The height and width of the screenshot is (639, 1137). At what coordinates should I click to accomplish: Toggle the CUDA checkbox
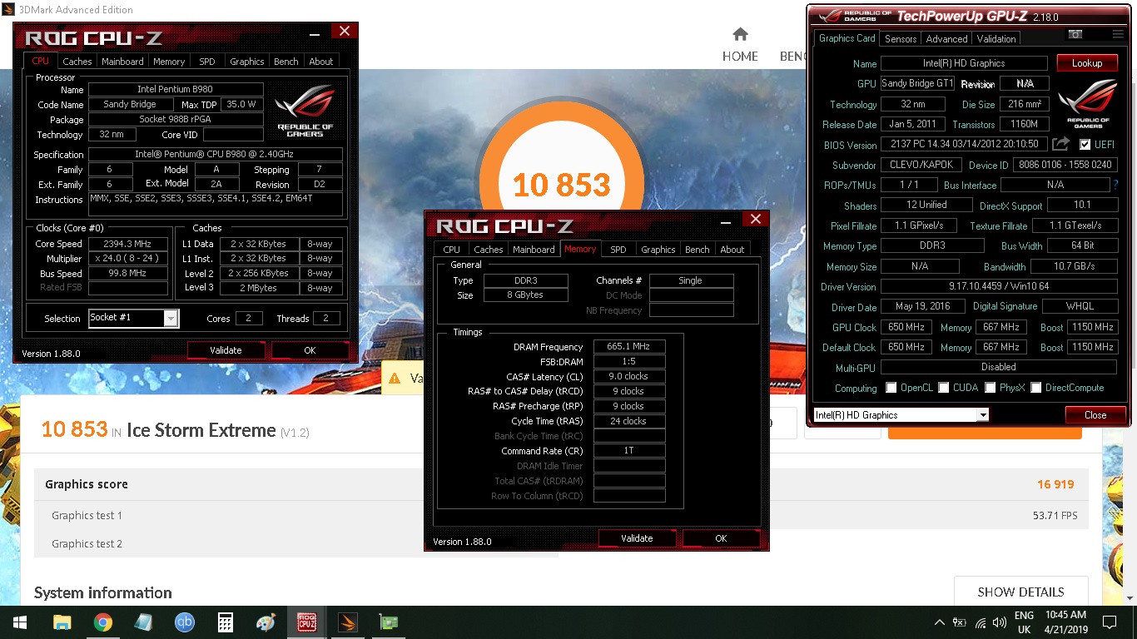pos(944,388)
